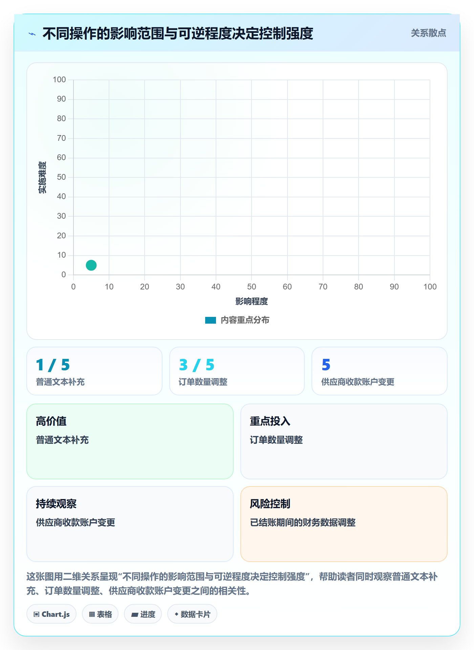Viewport: 474px width, 650px height.
Task: Open the 风险控制 quadrant card
Action: pos(344,524)
